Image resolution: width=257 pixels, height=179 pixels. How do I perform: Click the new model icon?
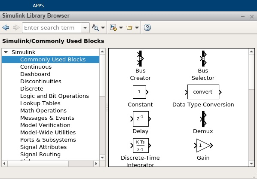pos(113,27)
